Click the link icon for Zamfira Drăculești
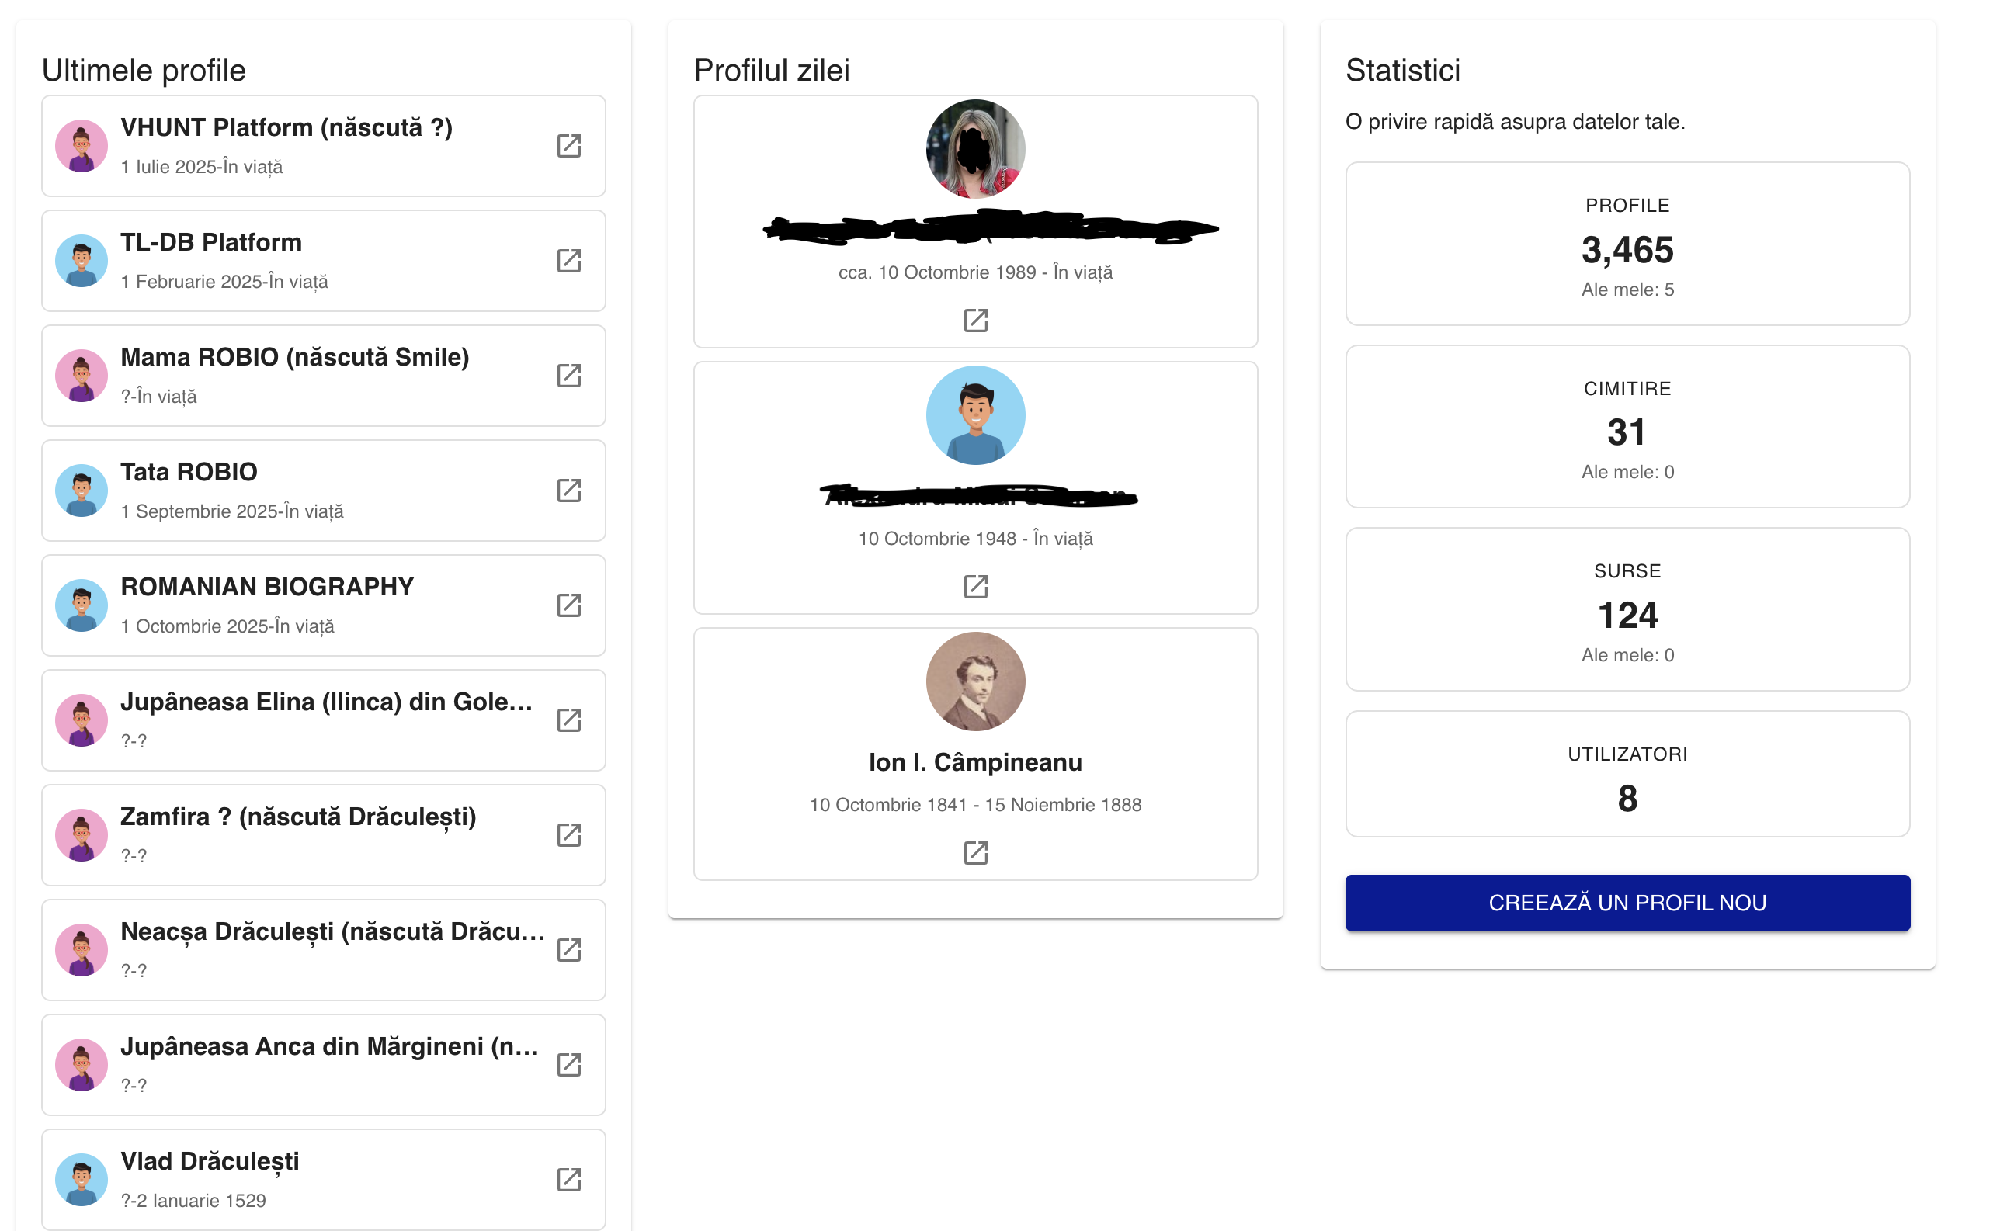The image size is (2014, 1231). (x=570, y=836)
